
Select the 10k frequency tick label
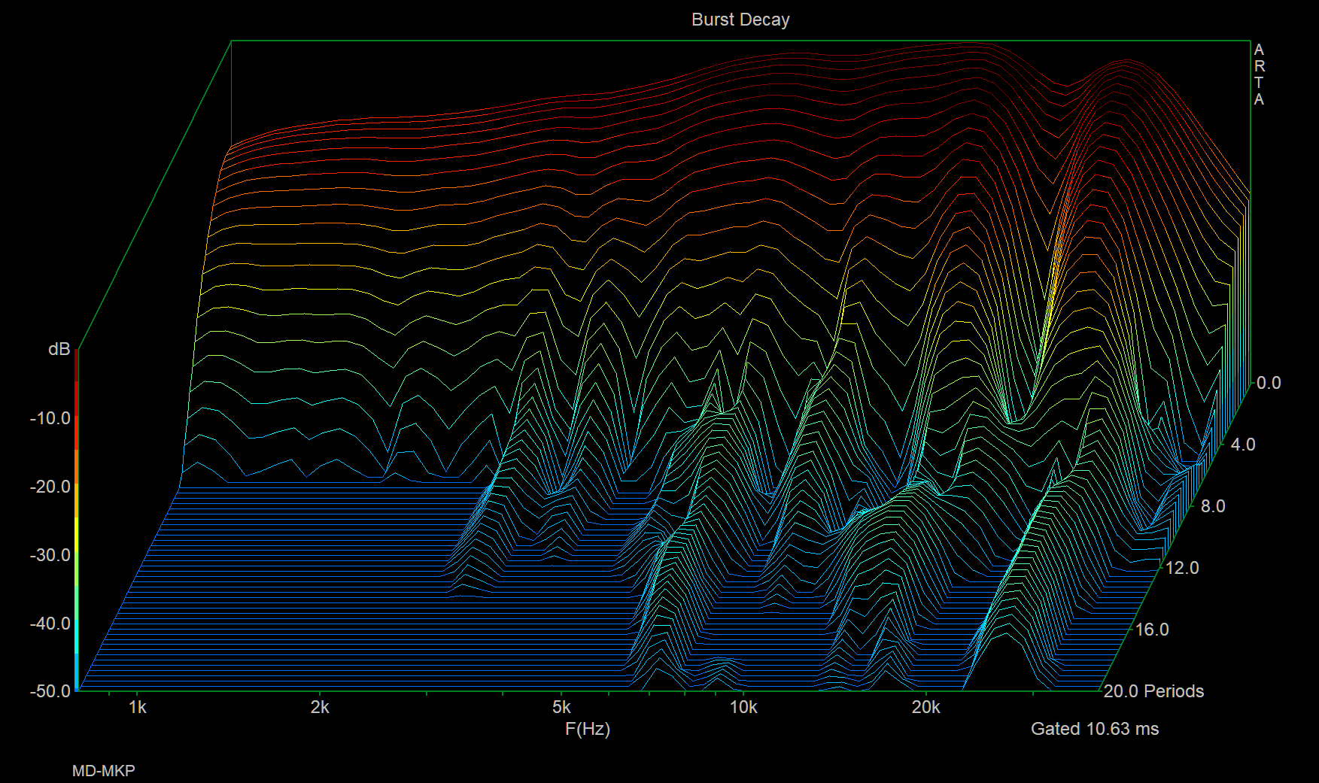[743, 707]
